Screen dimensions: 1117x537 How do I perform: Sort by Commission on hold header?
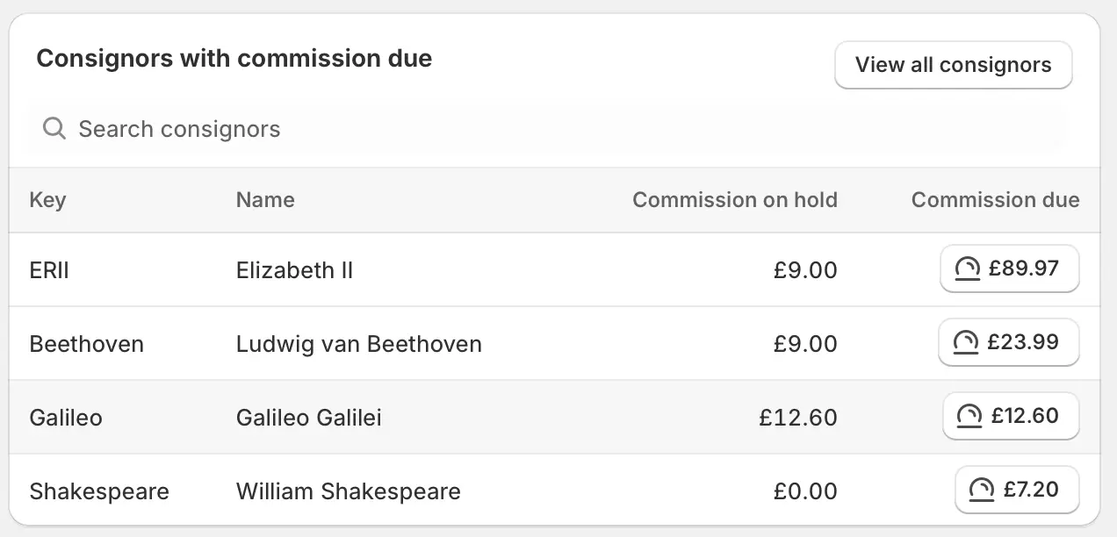coord(734,200)
